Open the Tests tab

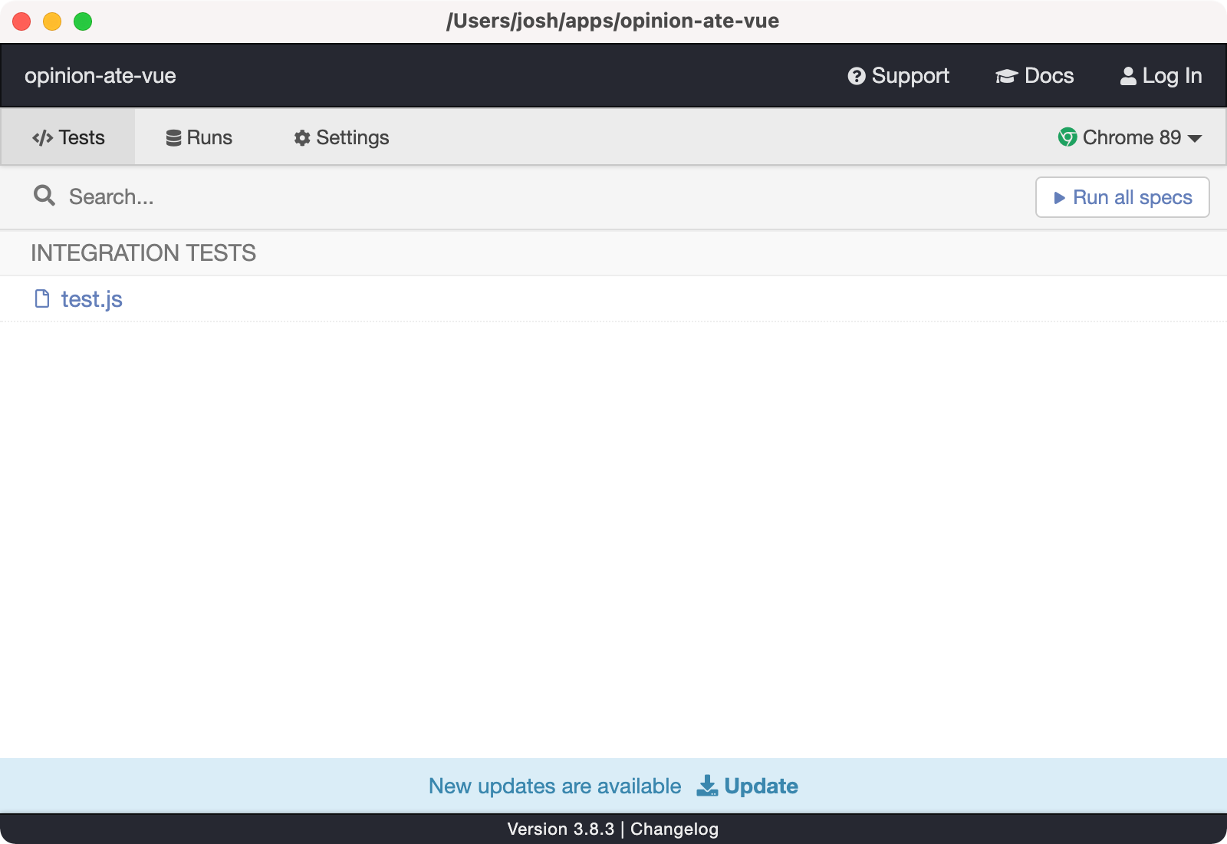click(68, 137)
